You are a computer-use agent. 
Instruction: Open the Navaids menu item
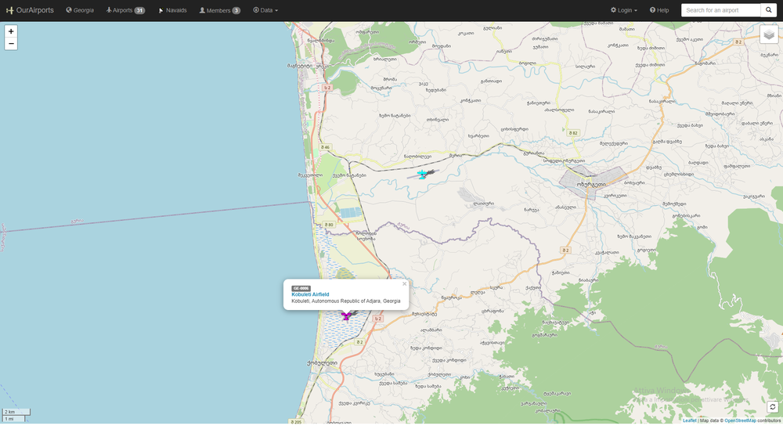pos(172,10)
